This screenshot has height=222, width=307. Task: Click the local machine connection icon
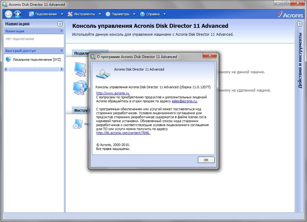80,69
